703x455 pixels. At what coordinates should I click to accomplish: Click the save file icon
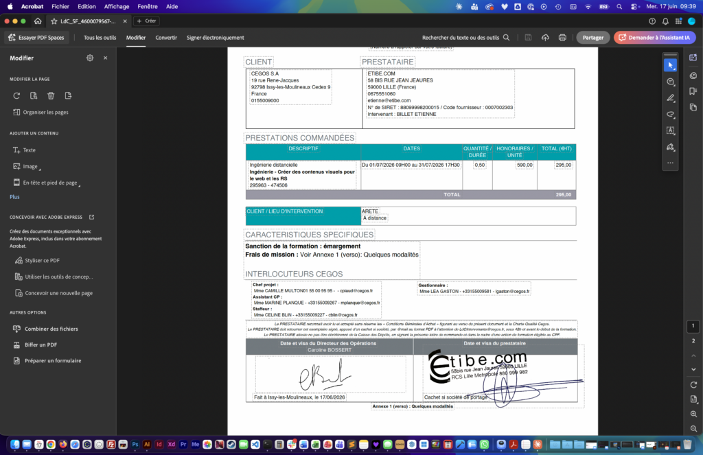pos(528,38)
